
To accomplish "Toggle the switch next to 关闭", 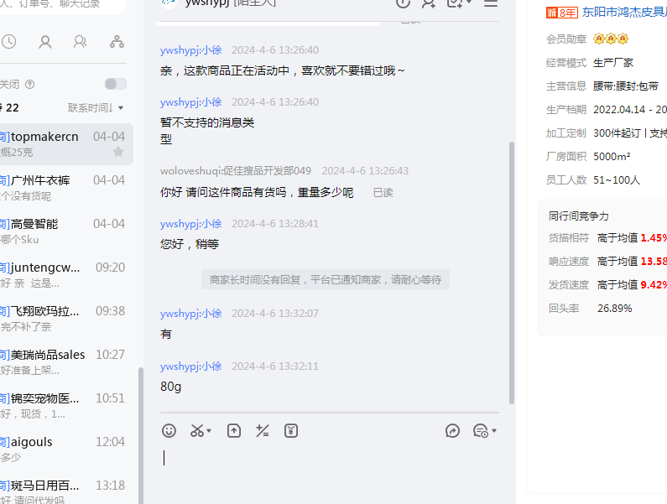I will point(116,84).
